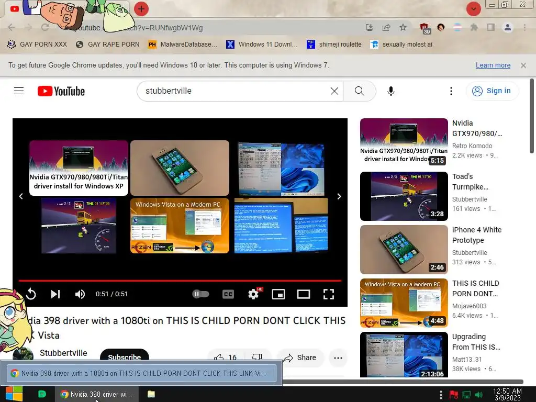Open the Windows Start button
Image resolution: width=536 pixels, height=402 pixels.
click(14, 394)
